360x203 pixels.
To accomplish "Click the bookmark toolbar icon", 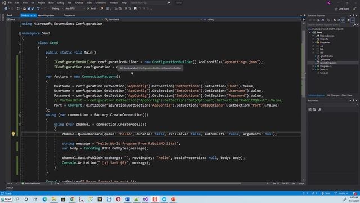I will [135, 8].
